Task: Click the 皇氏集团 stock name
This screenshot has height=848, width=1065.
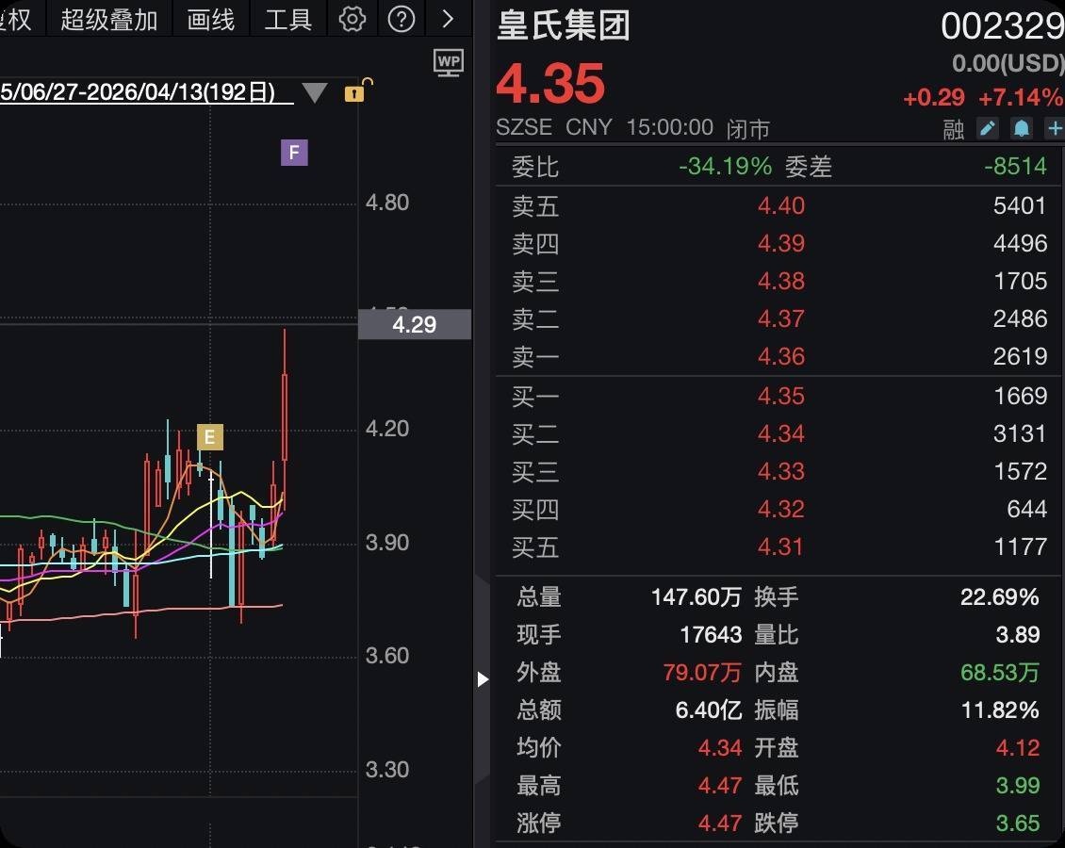Action: [x=563, y=26]
